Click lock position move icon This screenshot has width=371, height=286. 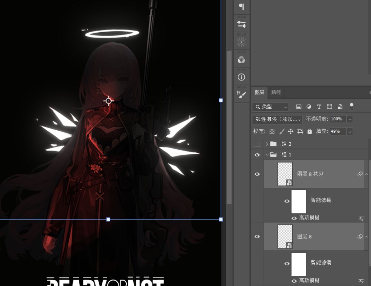coord(291,131)
